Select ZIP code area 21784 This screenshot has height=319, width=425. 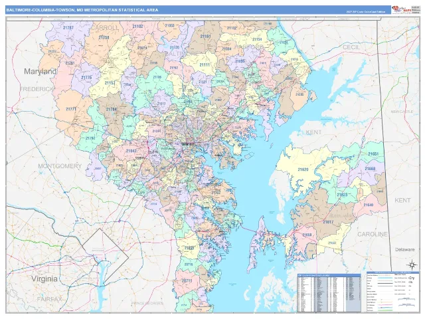(x=112, y=109)
